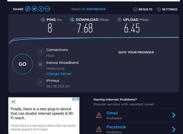183x134 pixels.
Task: Expand Facebook problems chevron
Action: click(x=174, y=129)
